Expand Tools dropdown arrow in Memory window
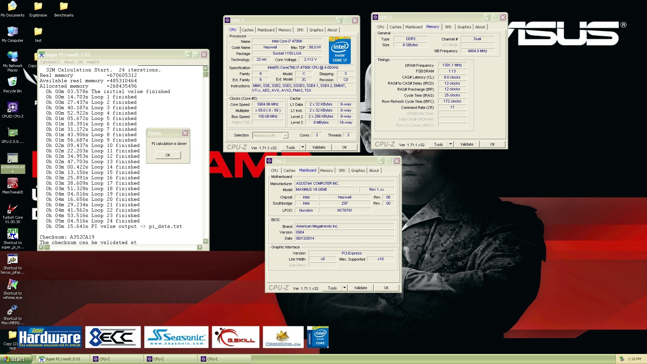 (x=451, y=144)
